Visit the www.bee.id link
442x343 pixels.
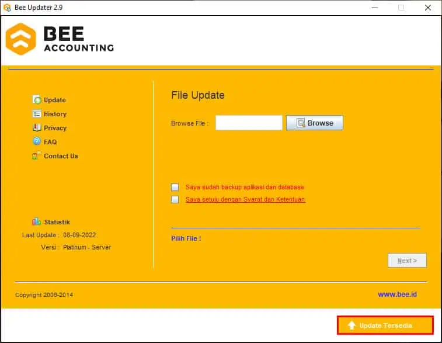[397, 295]
